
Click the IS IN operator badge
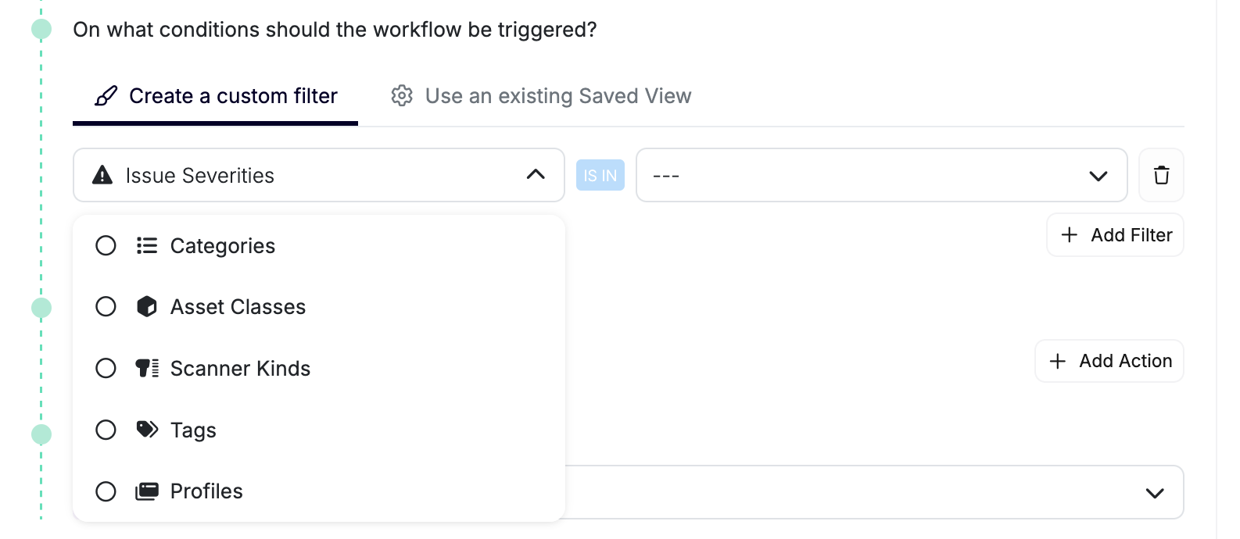click(600, 175)
